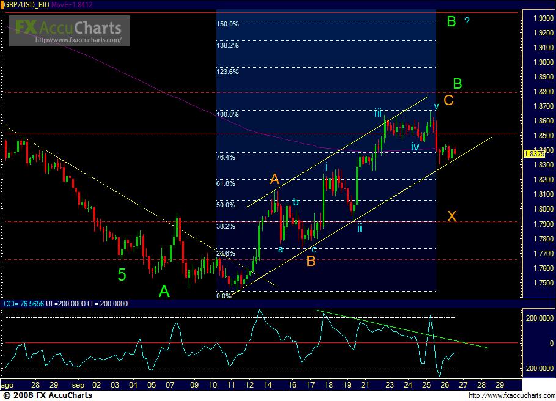Image resolution: width=556 pixels, height=401 pixels.
Task: Click the cyan iii sub-wave label
Action: [378, 112]
